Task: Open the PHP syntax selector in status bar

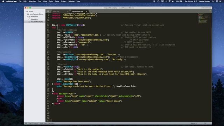Action: point(205,123)
